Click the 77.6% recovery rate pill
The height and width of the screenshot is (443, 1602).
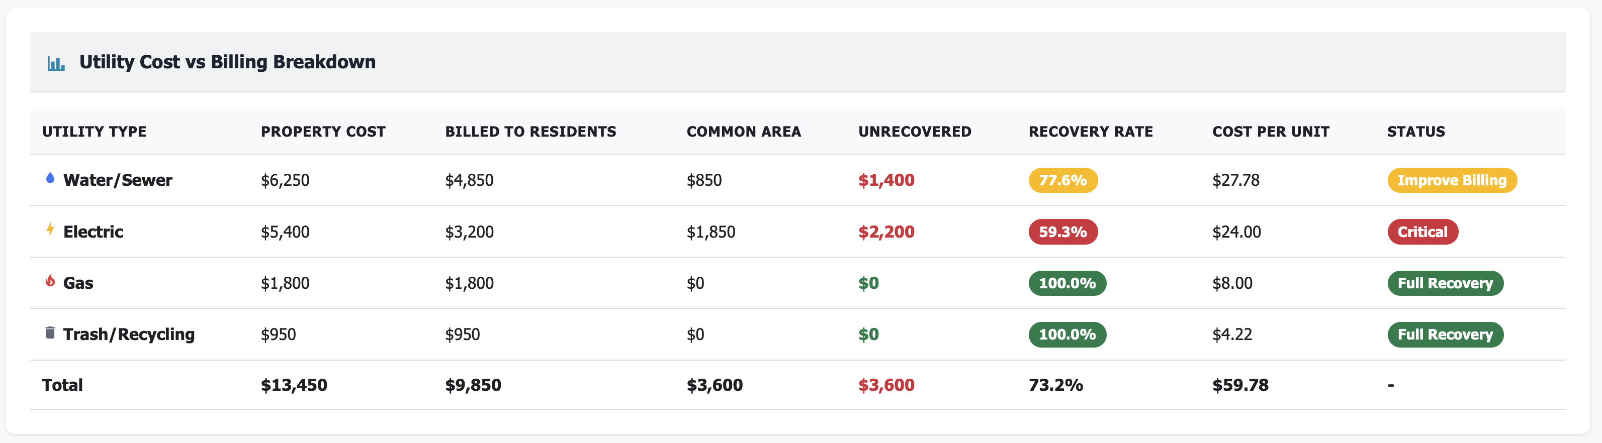[1062, 180]
